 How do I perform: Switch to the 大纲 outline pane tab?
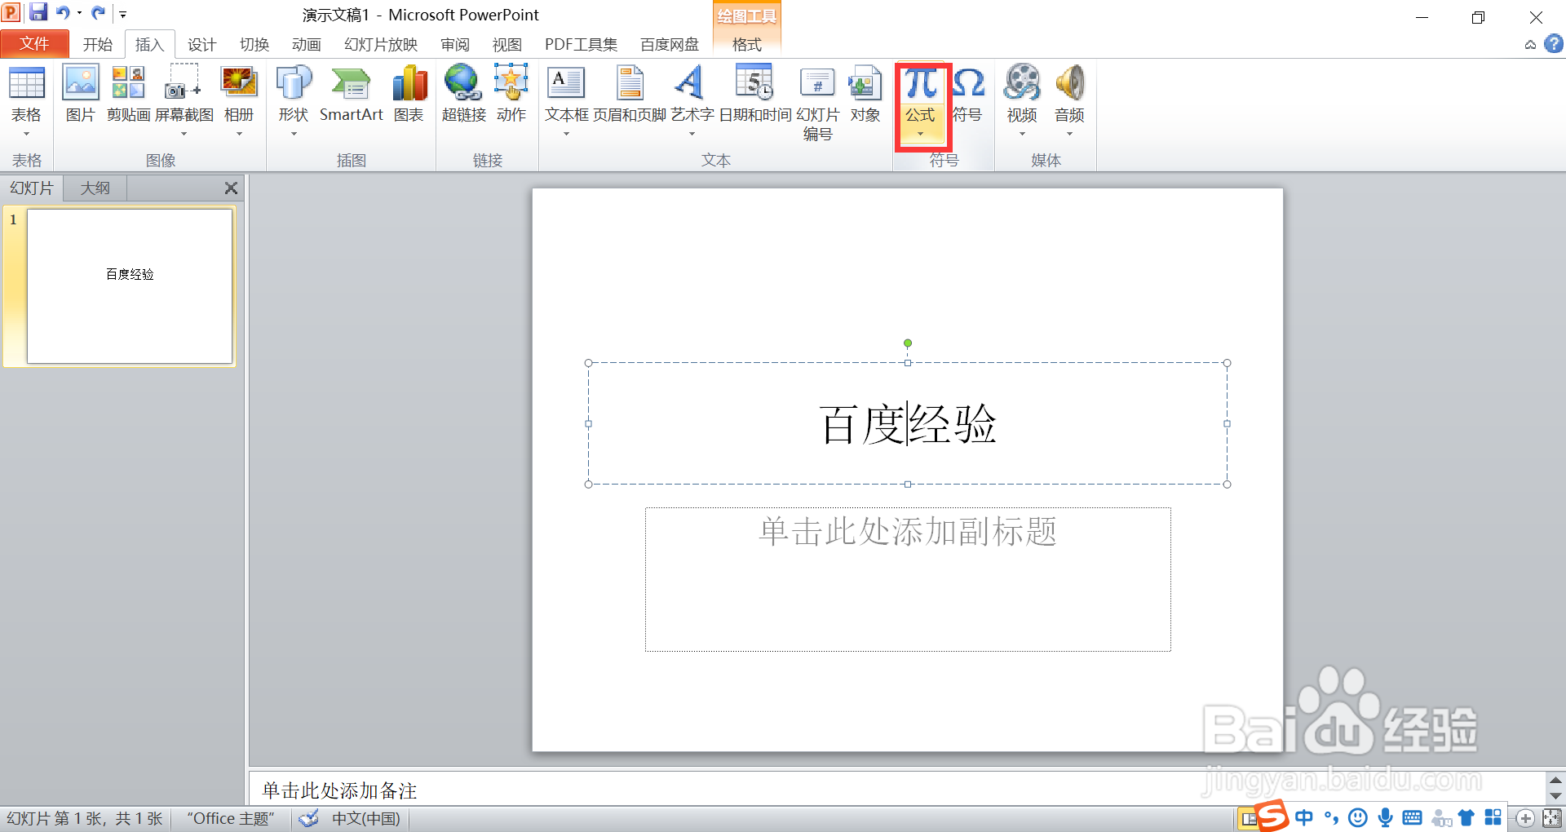pyautogui.click(x=95, y=188)
